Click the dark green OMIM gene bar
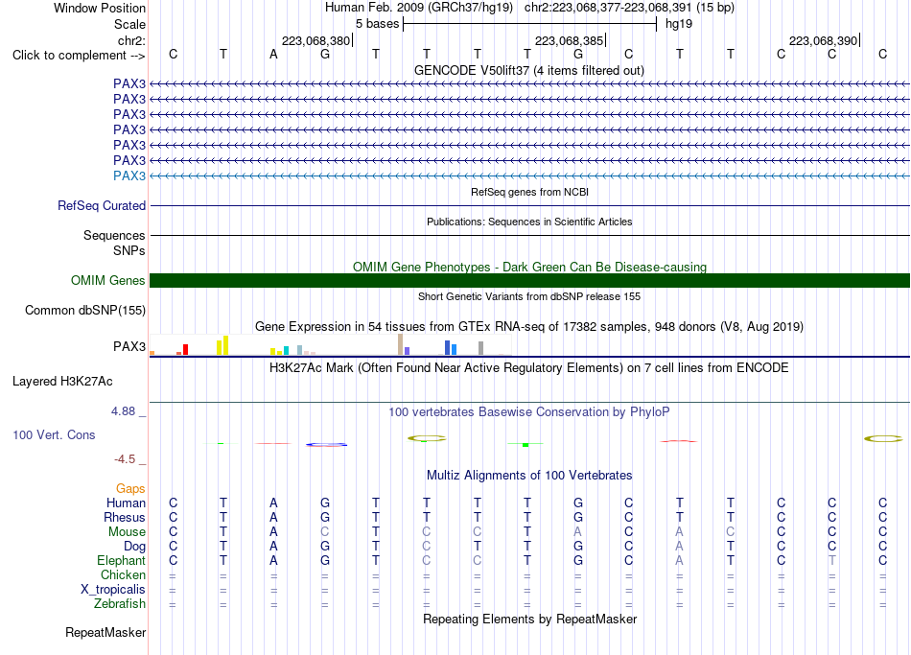 point(529,281)
